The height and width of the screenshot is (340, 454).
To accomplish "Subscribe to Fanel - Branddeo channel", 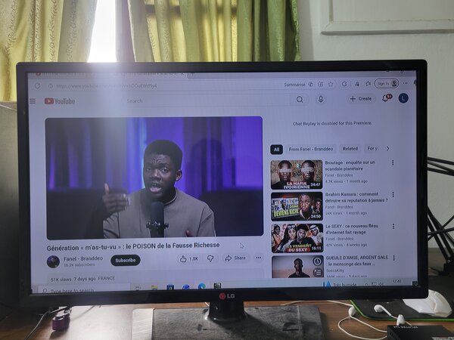I will [x=126, y=260].
